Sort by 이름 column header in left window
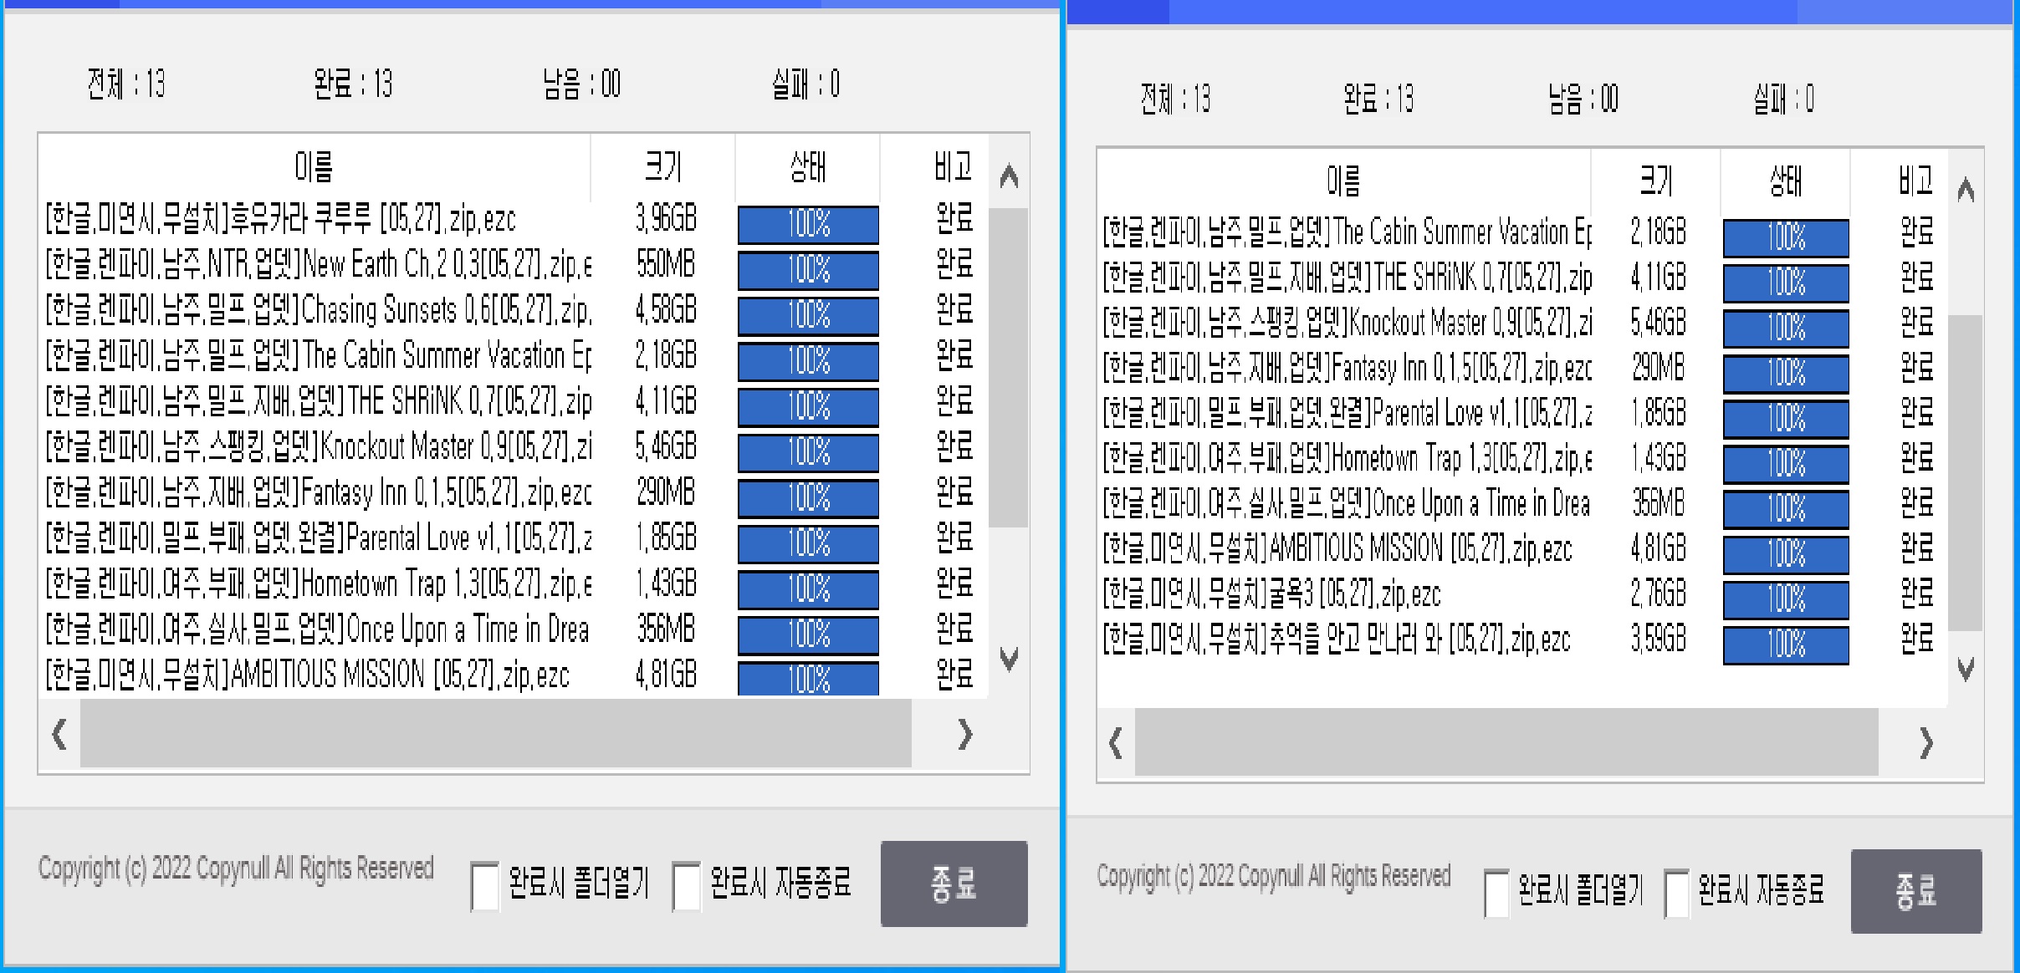The height and width of the screenshot is (973, 2020). tap(314, 167)
